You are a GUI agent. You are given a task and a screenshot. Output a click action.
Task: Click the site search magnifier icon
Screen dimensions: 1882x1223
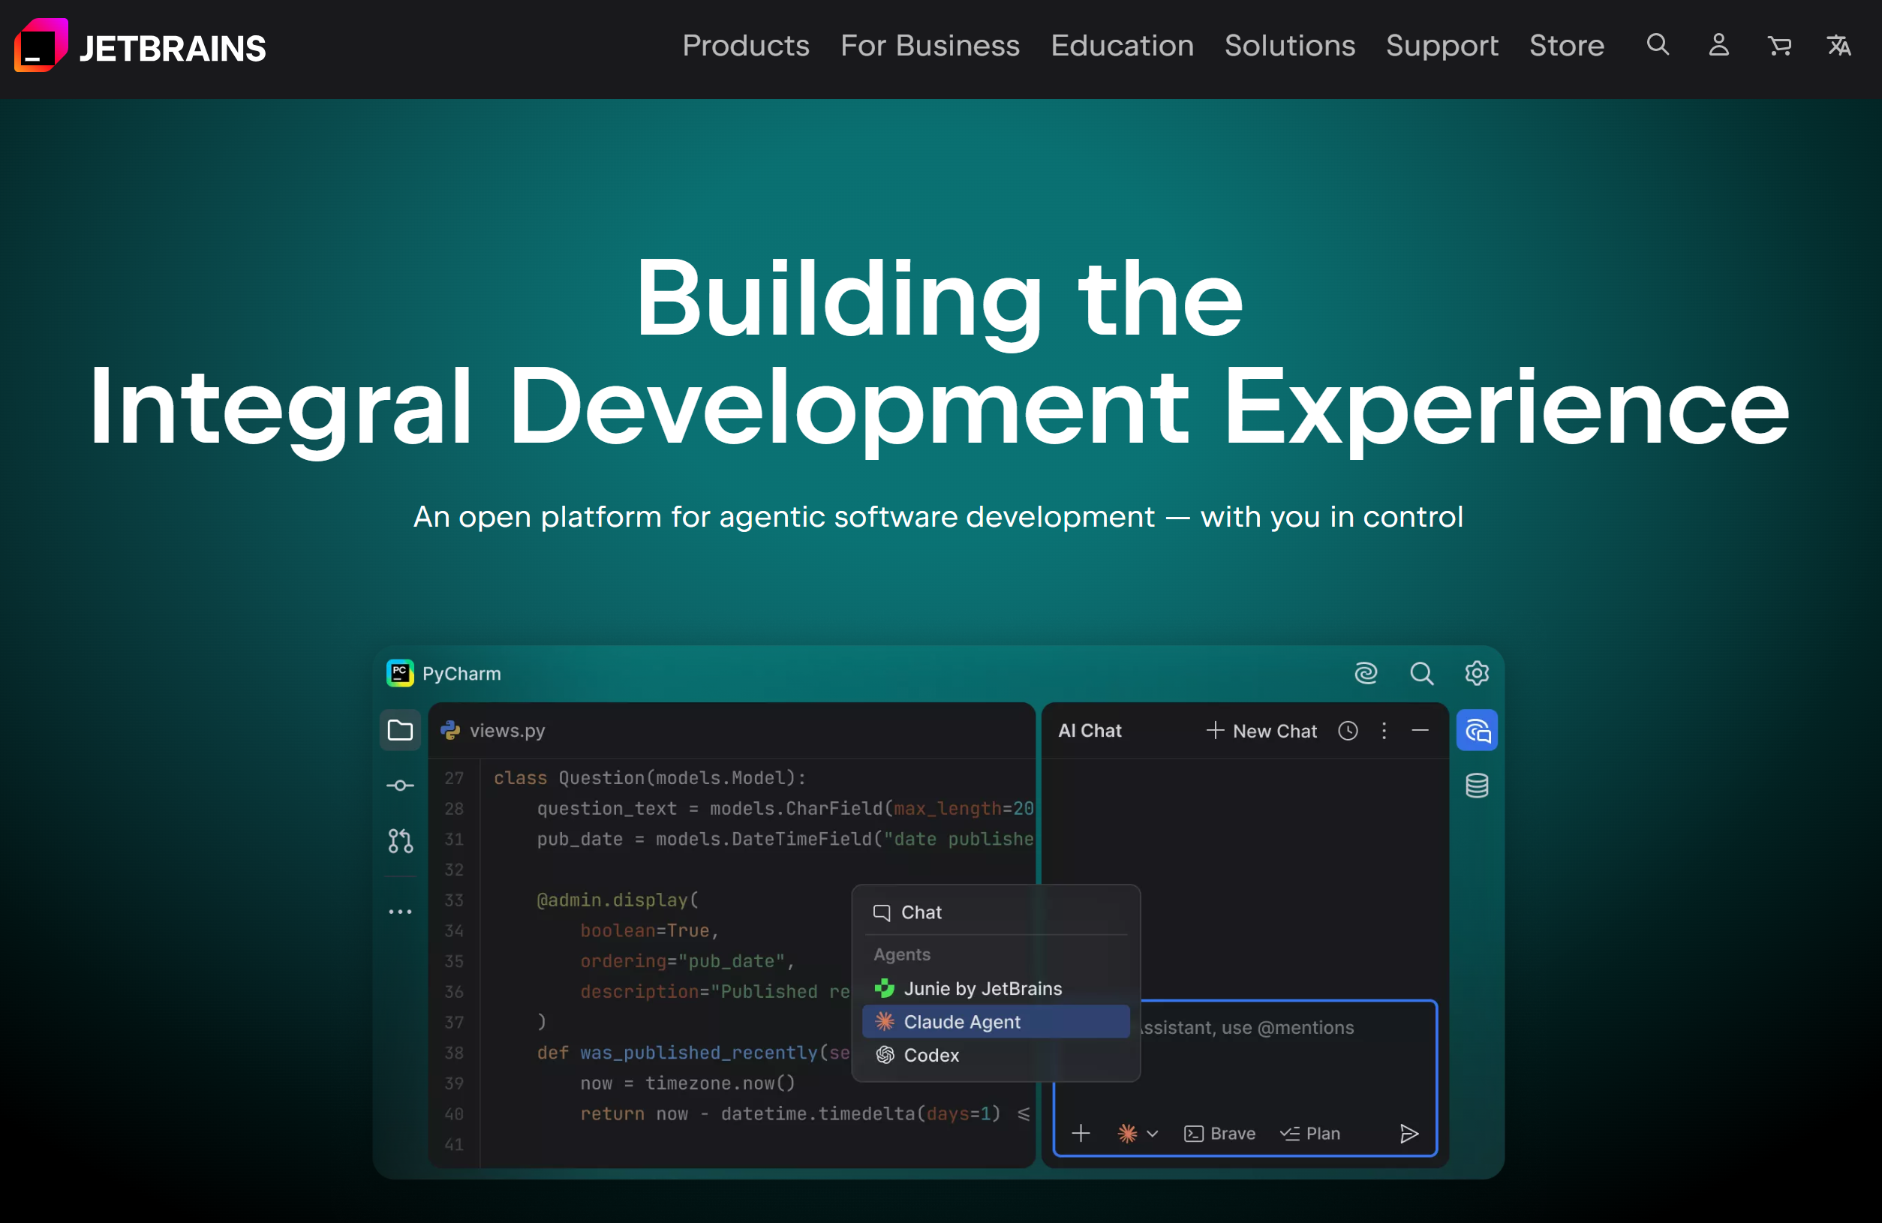coord(1658,45)
